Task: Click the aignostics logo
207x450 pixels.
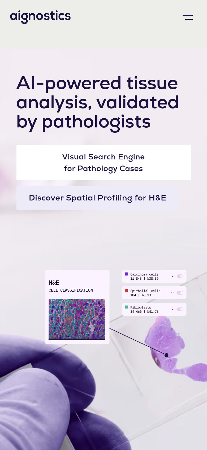Action: click(40, 17)
